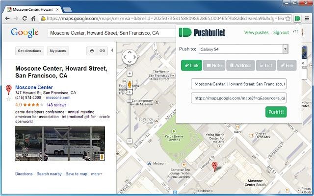
Task: Click the Pushbullet logo
Action: click(202, 33)
